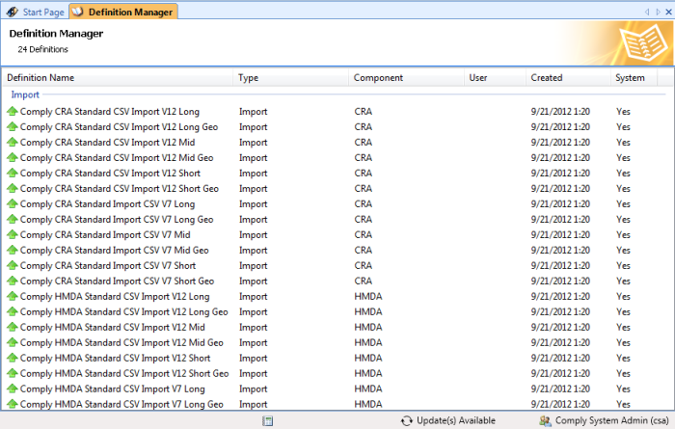Click import icon for CRA CSV V7 Mid
Screen dimensions: 675x429
13,235
